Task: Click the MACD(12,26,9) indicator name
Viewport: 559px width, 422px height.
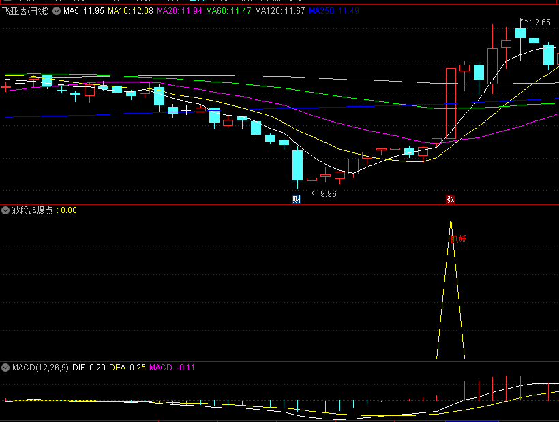Action: point(40,368)
